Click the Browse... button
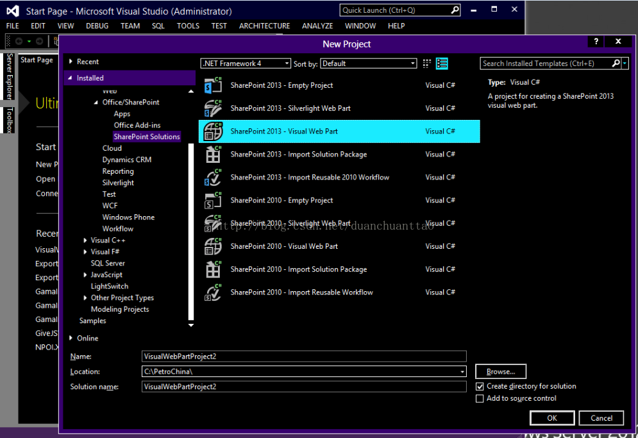Image resolution: width=638 pixels, height=438 pixels. [x=501, y=371]
